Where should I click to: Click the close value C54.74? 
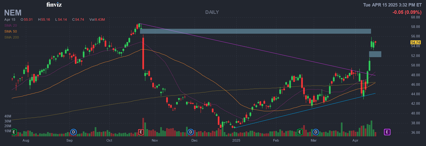[x=78, y=20]
